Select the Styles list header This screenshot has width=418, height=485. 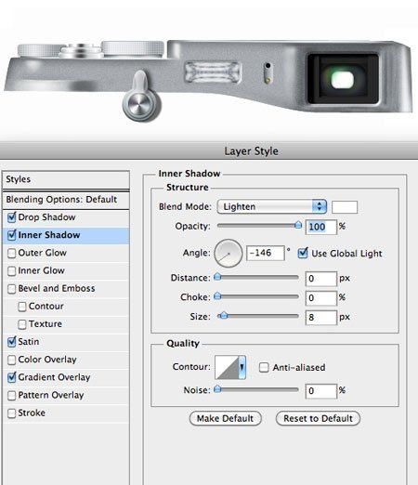point(66,179)
